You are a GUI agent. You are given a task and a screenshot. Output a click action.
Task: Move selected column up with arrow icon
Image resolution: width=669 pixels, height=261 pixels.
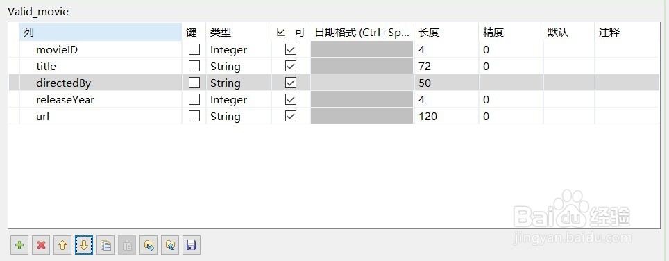pyautogui.click(x=62, y=245)
